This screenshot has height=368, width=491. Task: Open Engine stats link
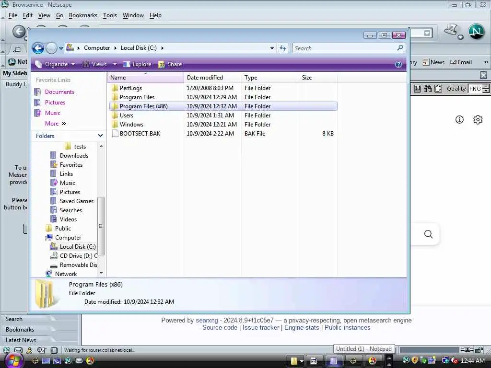tap(302, 328)
